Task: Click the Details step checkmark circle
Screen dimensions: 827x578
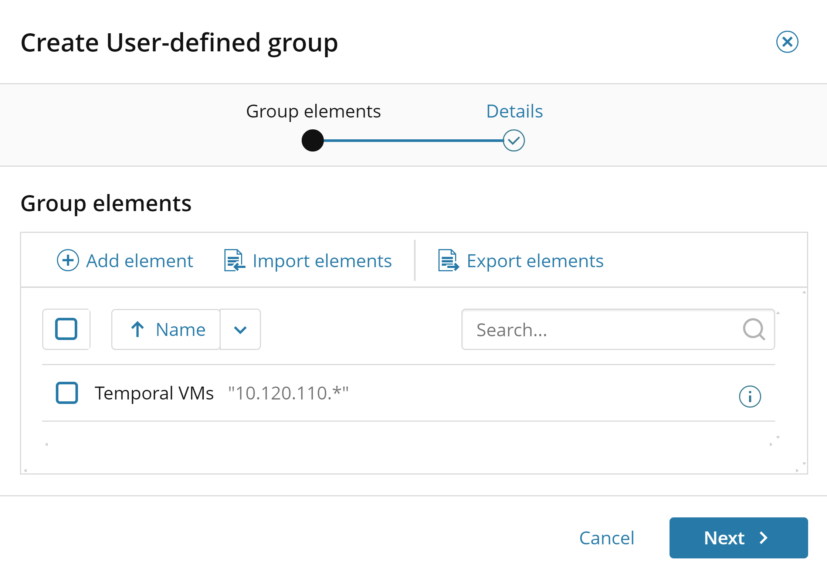Action: 514,140
